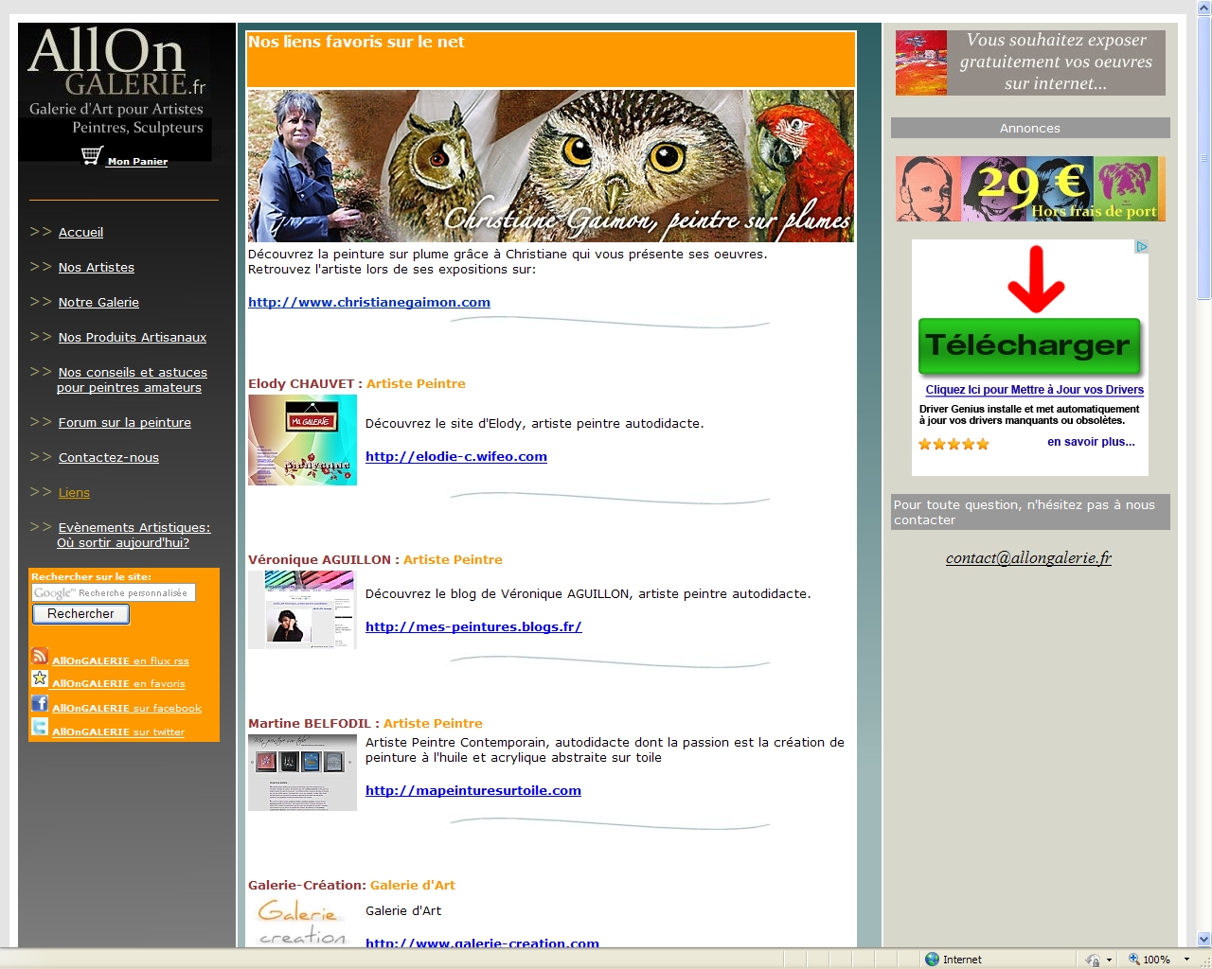Click the Internet zone globe icon

933,959
